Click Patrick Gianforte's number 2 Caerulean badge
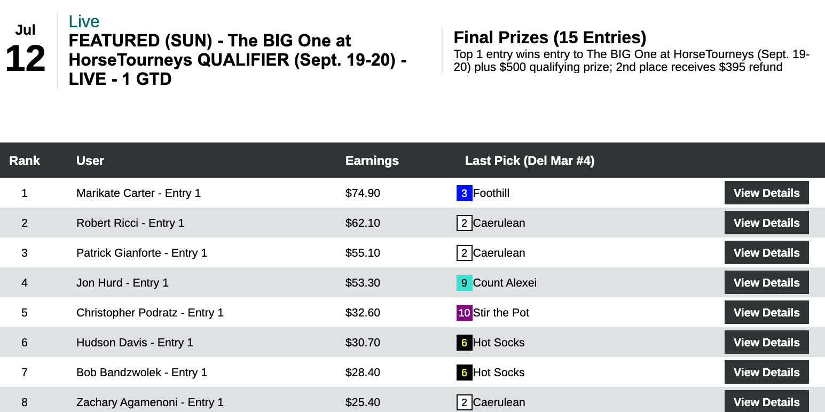Image resolution: width=825 pixels, height=412 pixels. [x=464, y=253]
